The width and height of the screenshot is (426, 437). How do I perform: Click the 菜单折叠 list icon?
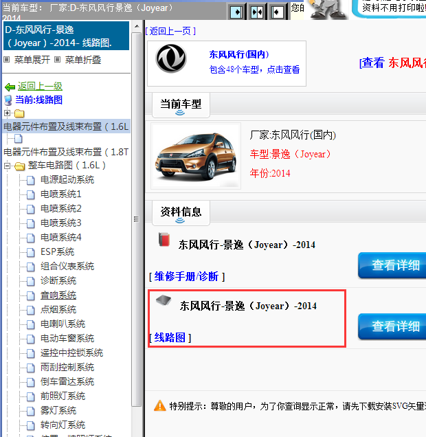(57, 59)
